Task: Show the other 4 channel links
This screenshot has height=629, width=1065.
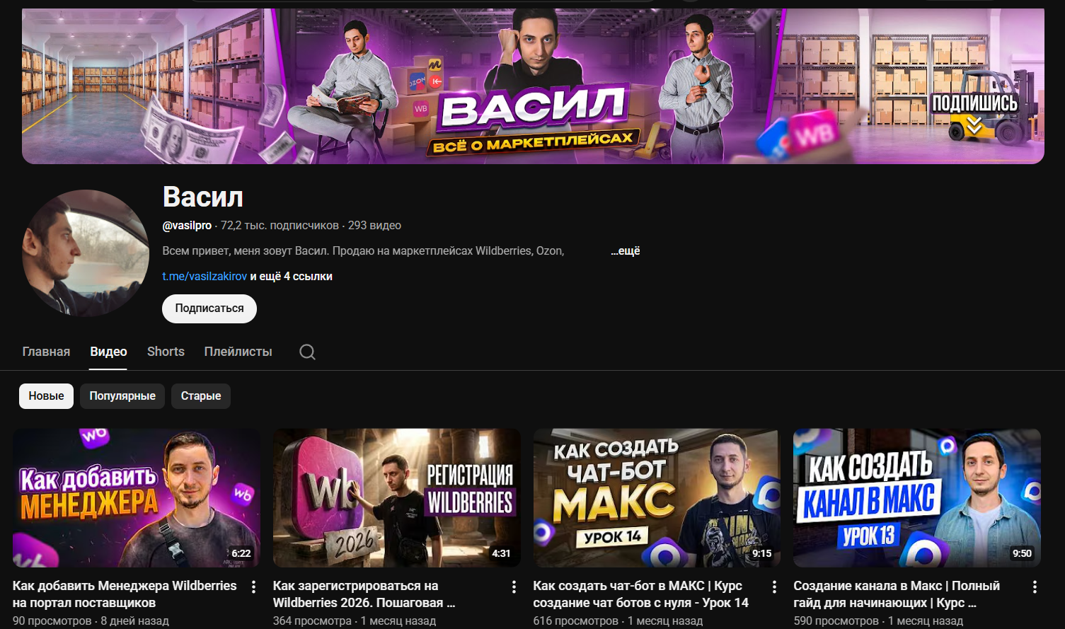Action: pyautogui.click(x=291, y=276)
